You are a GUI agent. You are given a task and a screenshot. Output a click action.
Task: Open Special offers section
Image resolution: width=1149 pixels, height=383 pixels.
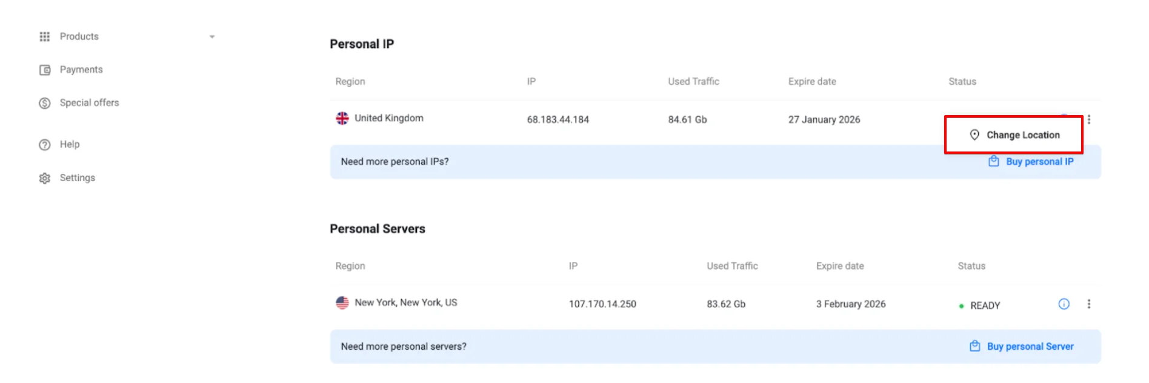click(89, 103)
